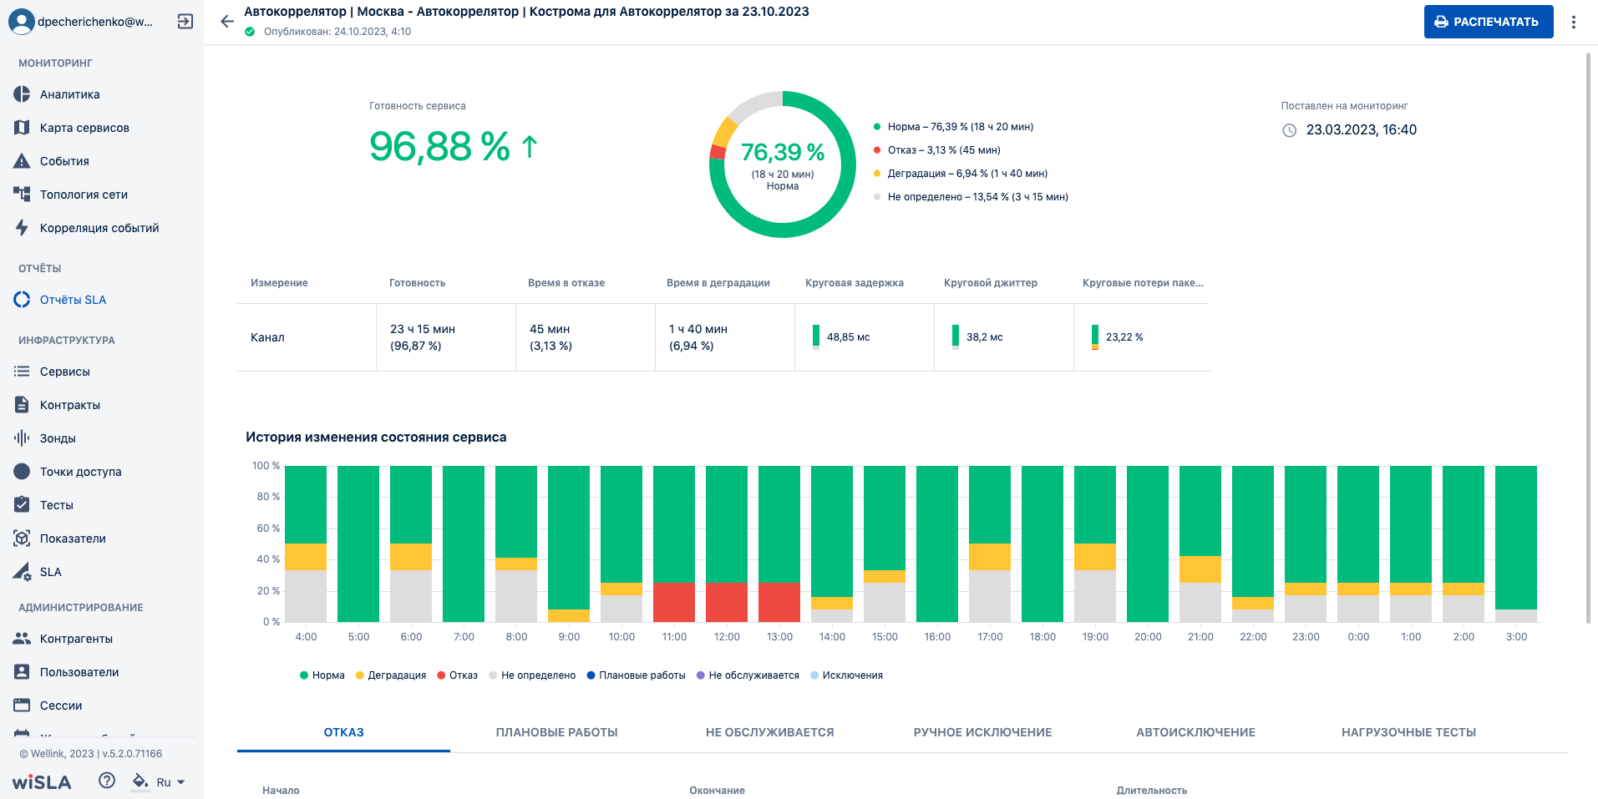Open help via question mark icon
1598x799 pixels.
[x=107, y=781]
